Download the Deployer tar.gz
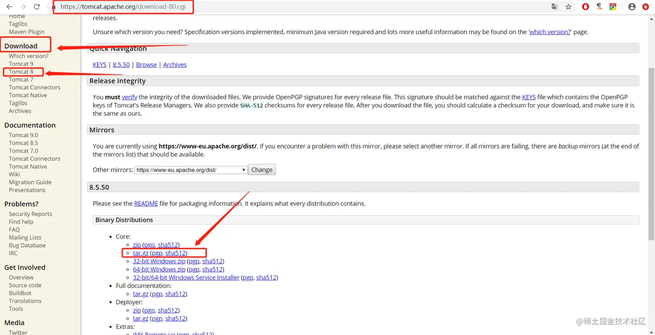The image size is (655, 335). point(141,319)
